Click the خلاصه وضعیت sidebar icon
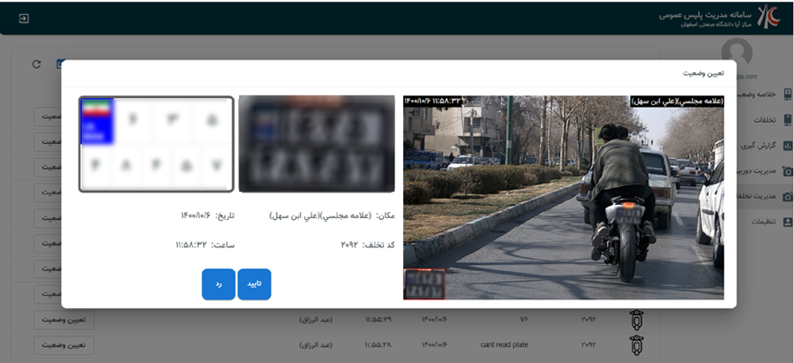Screen dimensions: 794x363 click(x=788, y=94)
